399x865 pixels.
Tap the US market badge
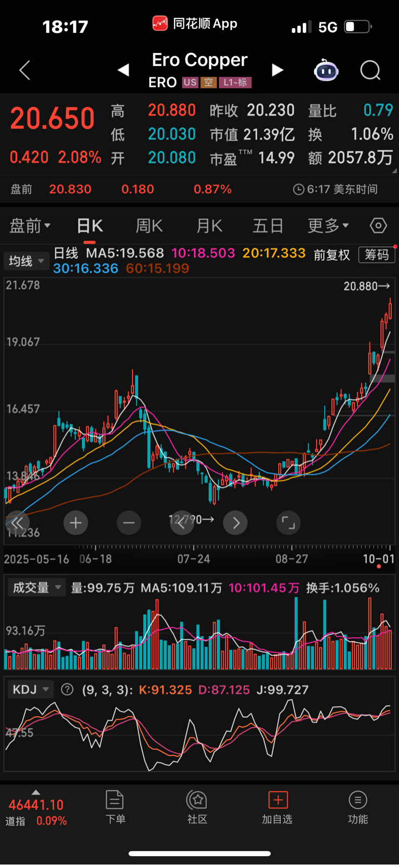190,82
